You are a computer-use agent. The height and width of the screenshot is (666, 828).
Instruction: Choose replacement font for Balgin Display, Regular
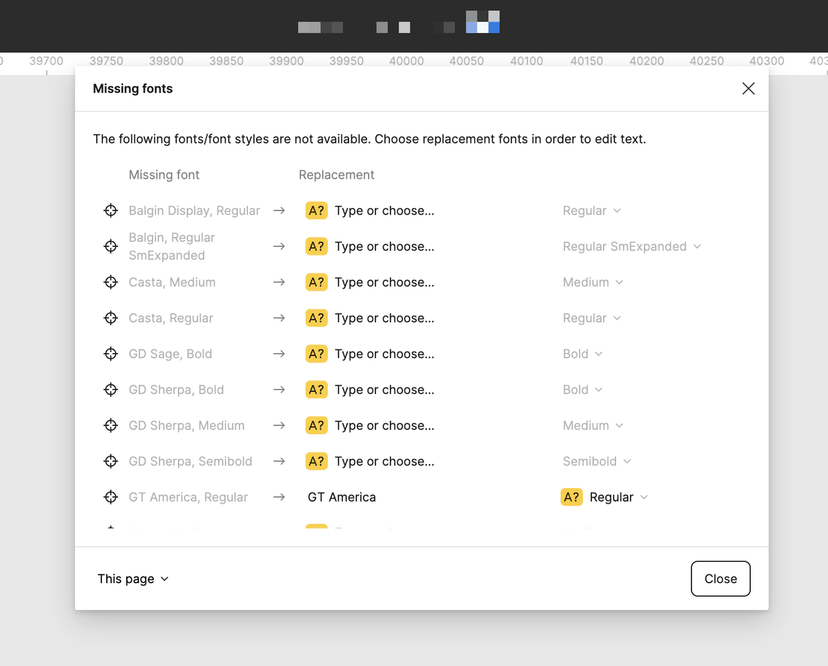[384, 210]
